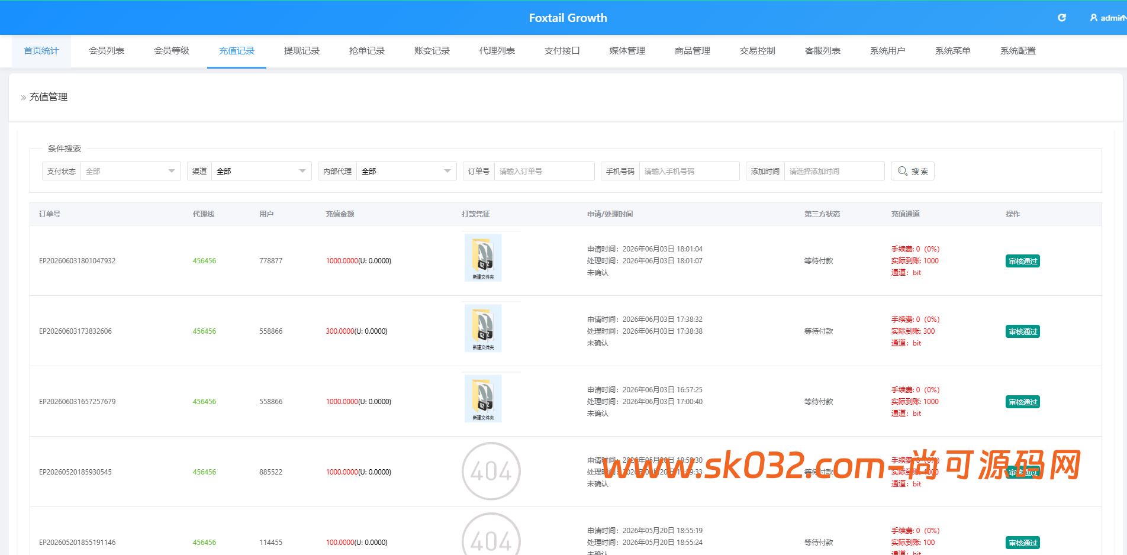Click the 第三方状态 column header
The height and width of the screenshot is (555, 1127).
coord(822,214)
